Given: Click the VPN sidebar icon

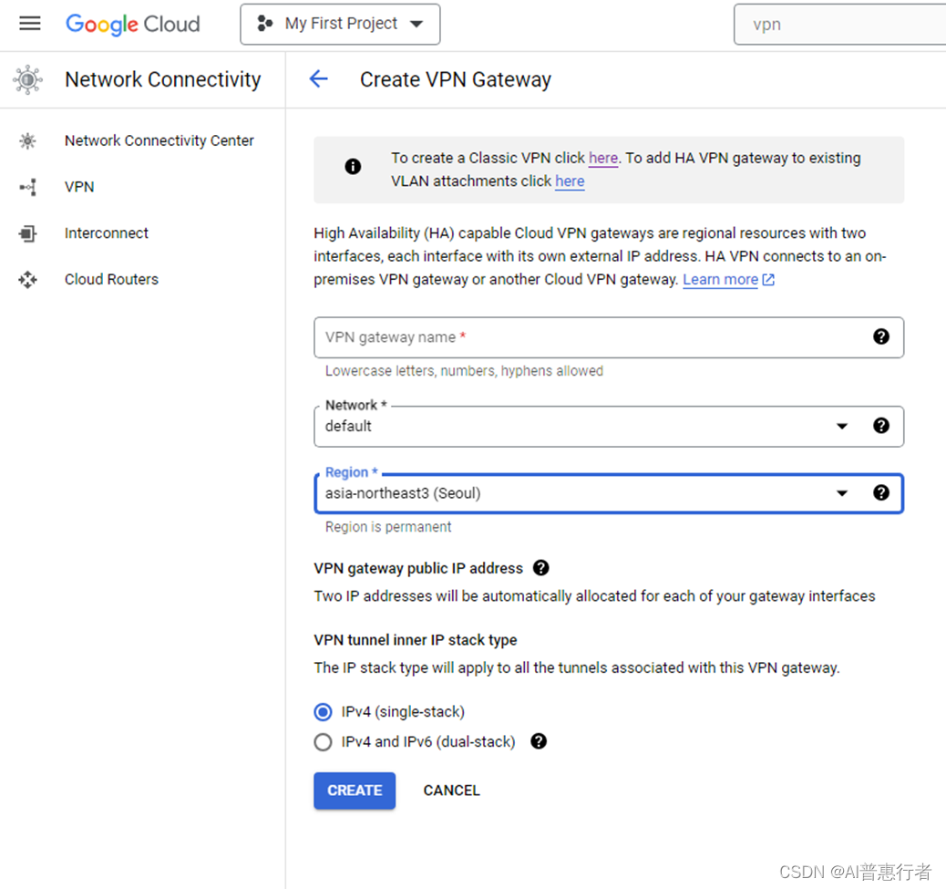Looking at the screenshot, I should coord(27,187).
